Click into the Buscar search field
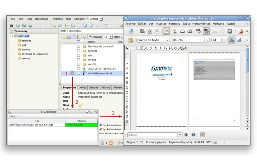Screen dimensions: 257x161 click(x=153, y=135)
